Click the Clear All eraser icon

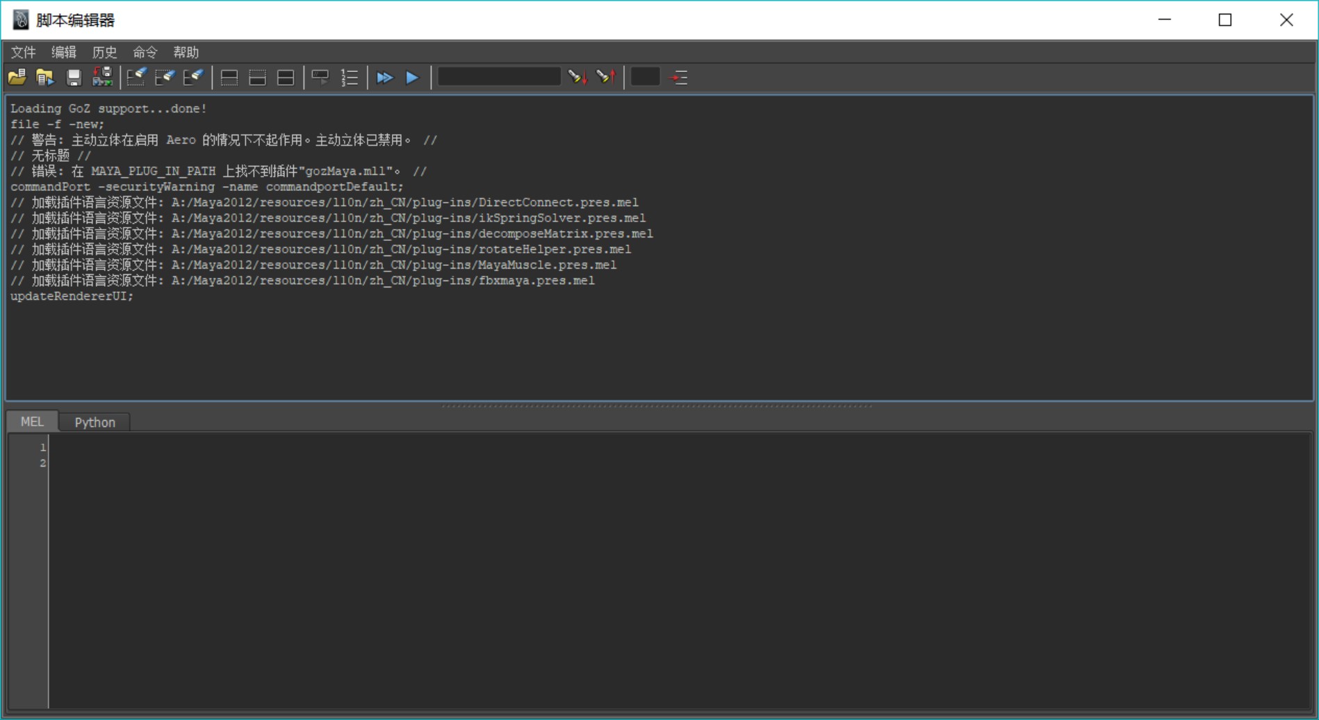tap(193, 77)
